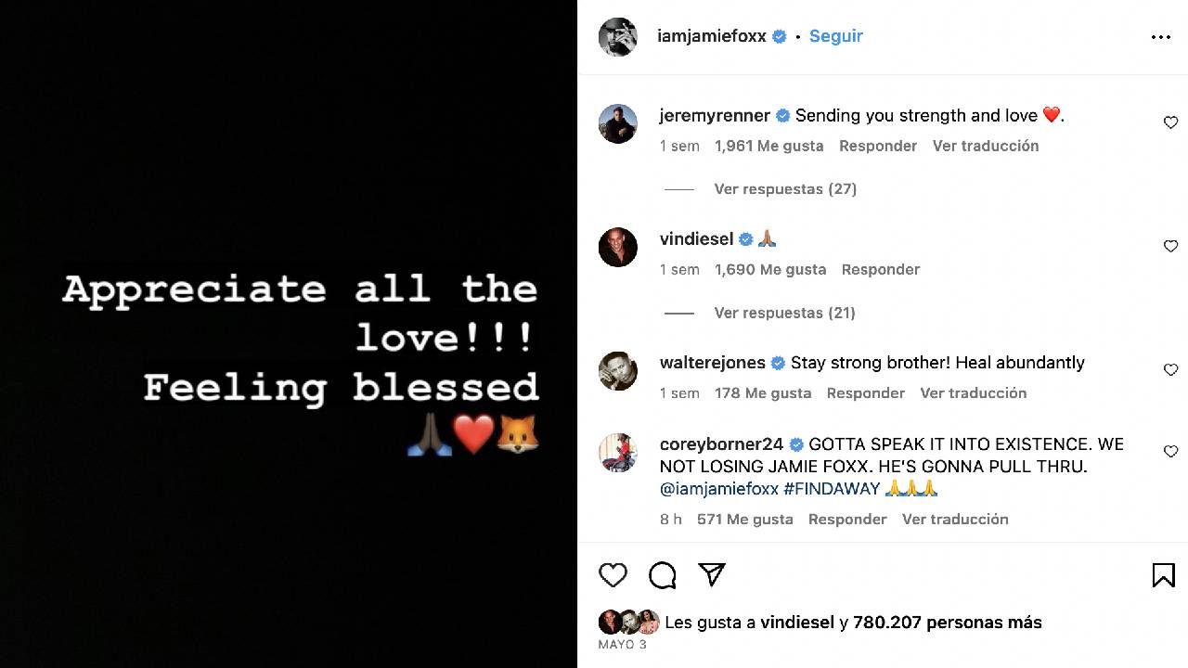Screen dimensions: 1188x668
Task: Like jeremyrenner's comment with the heart toggle
Action: [1170, 122]
